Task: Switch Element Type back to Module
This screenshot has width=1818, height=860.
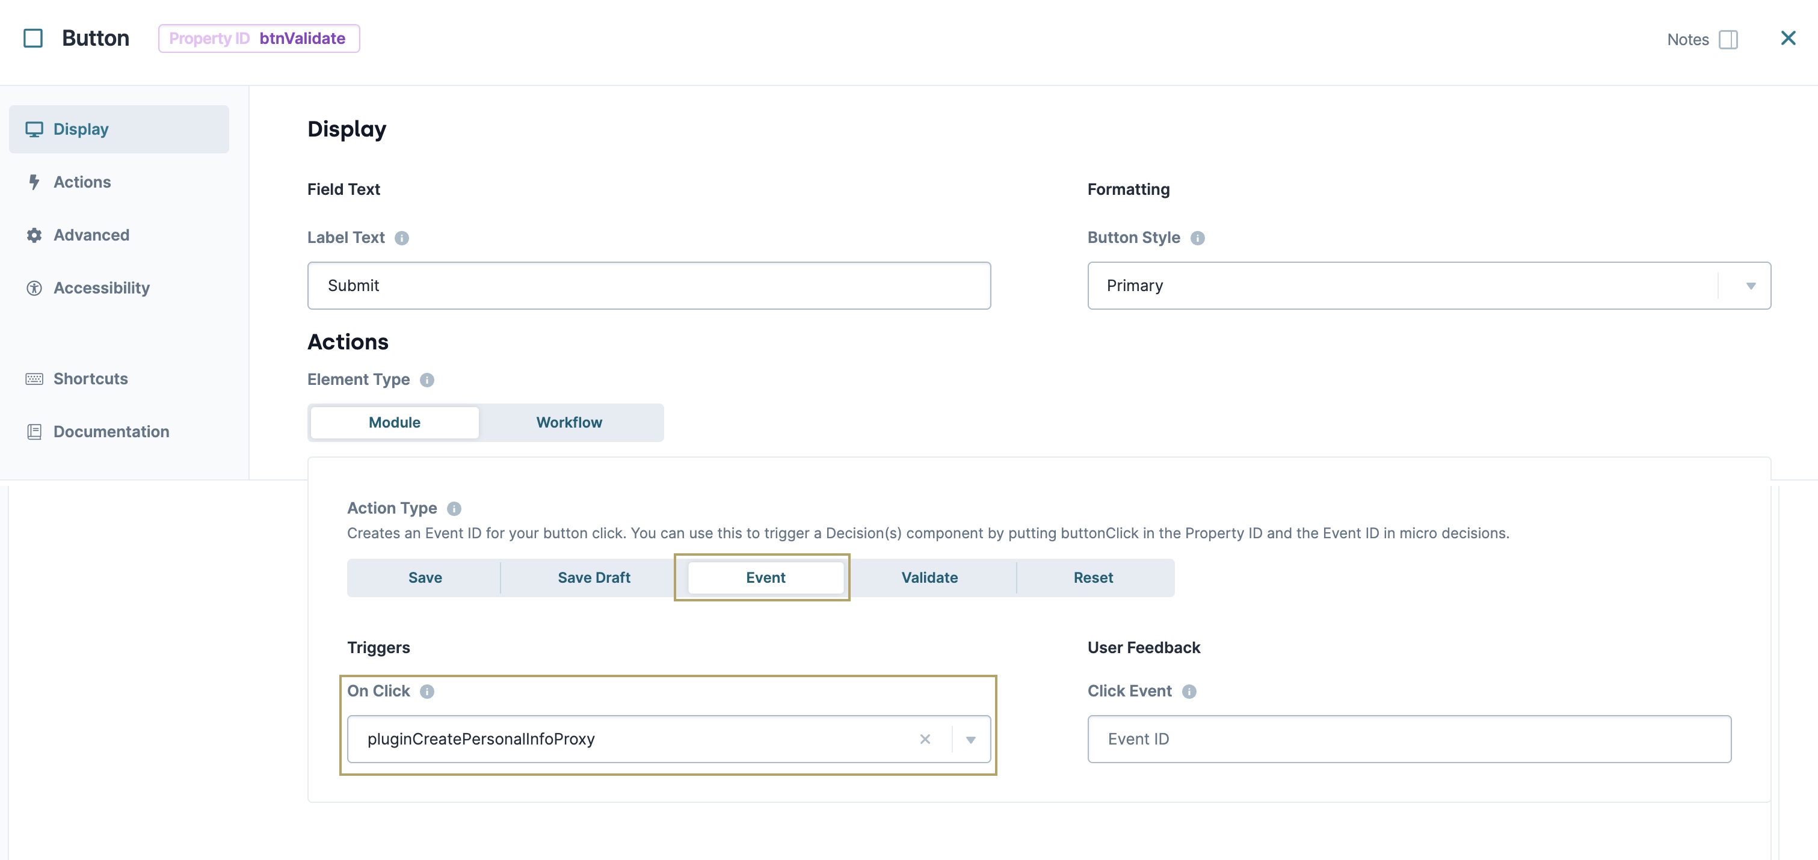Action: click(394, 422)
